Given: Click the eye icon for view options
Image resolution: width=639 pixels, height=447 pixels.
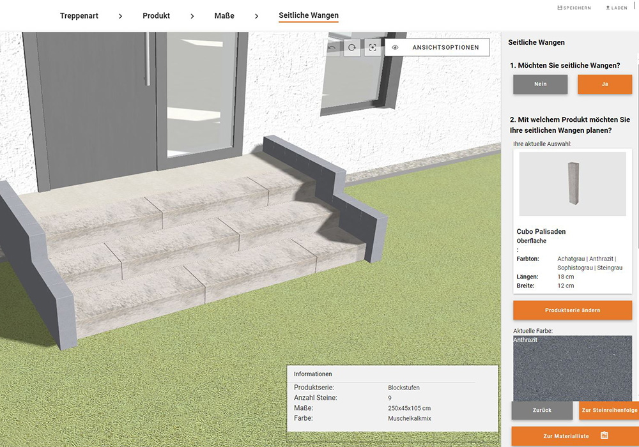Looking at the screenshot, I should coord(395,47).
